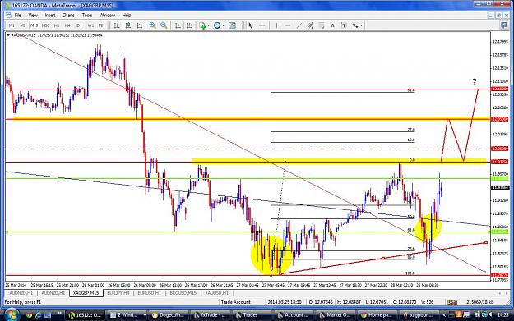
Task: Choose the equidistant channel tool
Action: point(310,25)
